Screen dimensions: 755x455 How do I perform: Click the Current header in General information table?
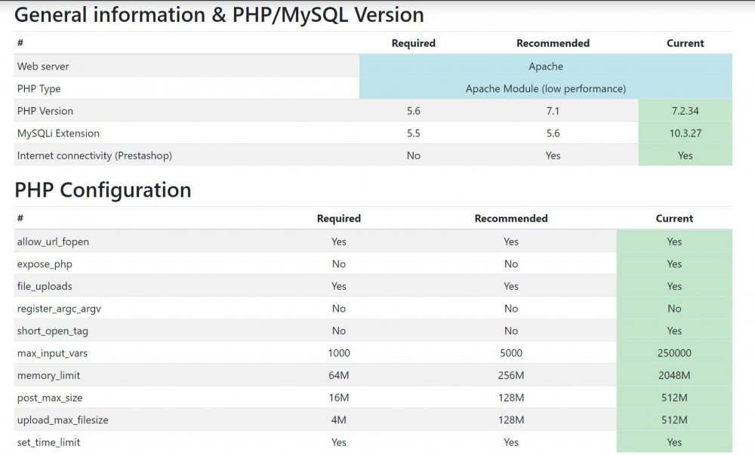(x=685, y=44)
